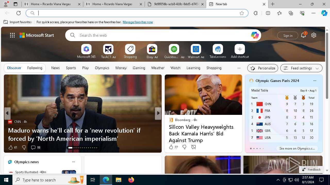Viewport: 330px width, 185px height.
Task: Select the News category
Action: pos(55,68)
